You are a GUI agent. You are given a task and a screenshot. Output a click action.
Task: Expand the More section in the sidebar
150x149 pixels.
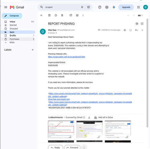click(x=12, y=42)
